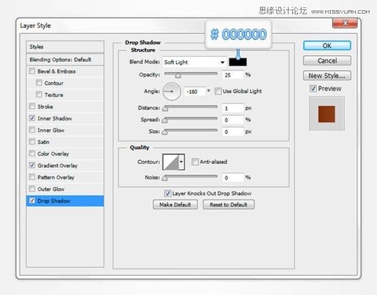Screen dimensions: 377x295
Task: Close the Layer Style dialog
Action: (x=345, y=23)
